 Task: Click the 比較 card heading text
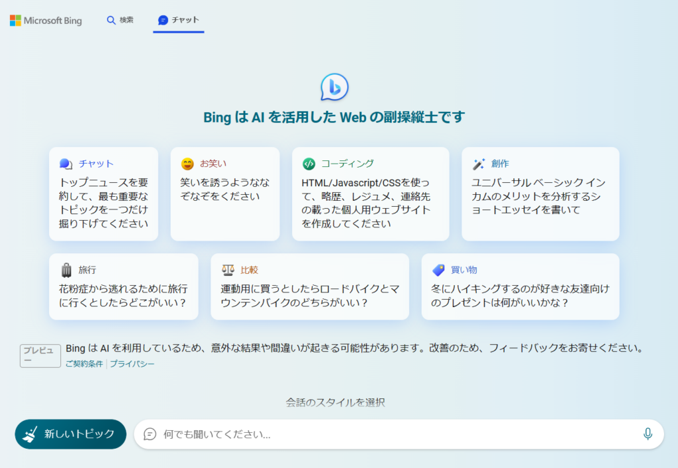249,270
